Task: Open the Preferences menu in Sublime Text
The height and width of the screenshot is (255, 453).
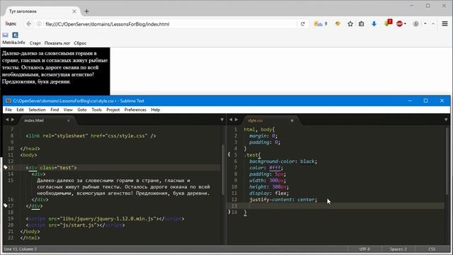Action: tap(135, 110)
